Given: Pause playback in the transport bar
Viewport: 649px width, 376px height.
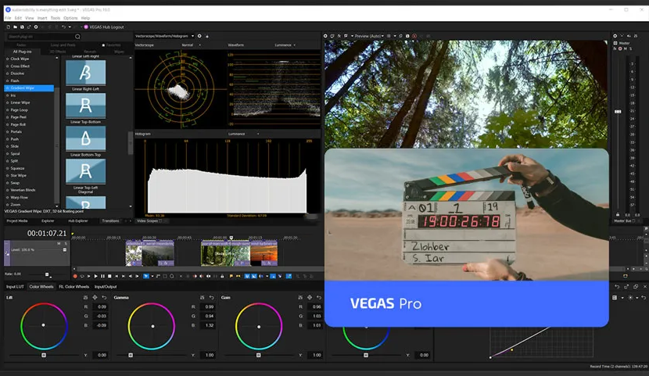Looking at the screenshot, I should pyautogui.click(x=102, y=276).
